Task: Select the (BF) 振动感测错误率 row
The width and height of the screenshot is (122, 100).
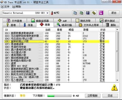Action: point(57,58)
